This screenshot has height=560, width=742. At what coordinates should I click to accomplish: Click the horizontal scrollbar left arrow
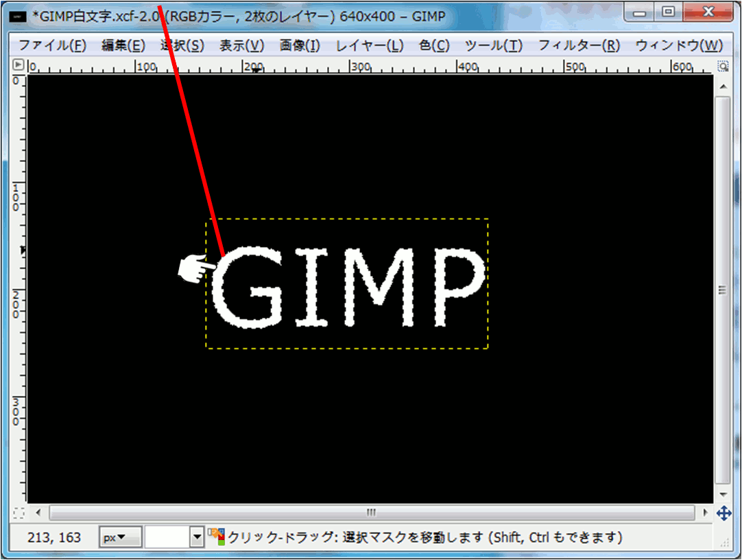point(38,513)
